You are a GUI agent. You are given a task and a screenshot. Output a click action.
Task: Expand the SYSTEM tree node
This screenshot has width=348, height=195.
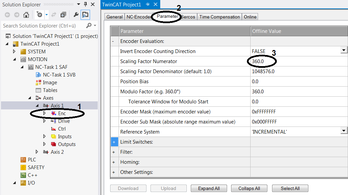[14, 51]
